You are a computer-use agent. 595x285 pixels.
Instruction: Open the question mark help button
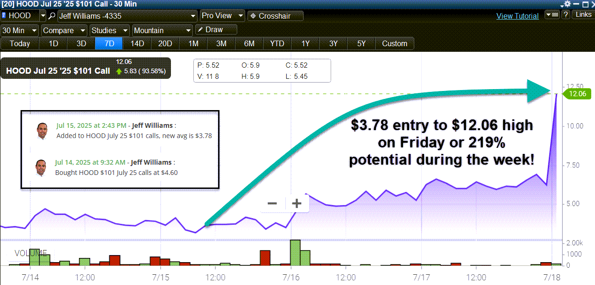(566, 15)
